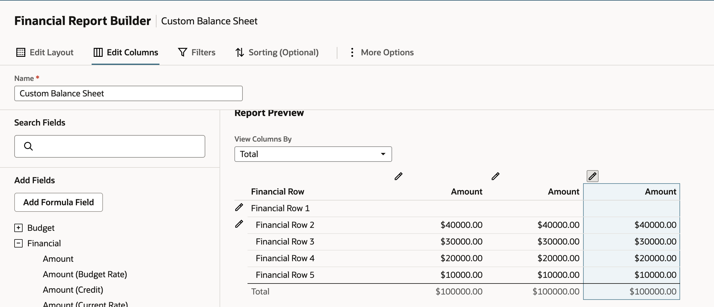Click the Financial Row 5 label
The height and width of the screenshot is (307, 714).
pyautogui.click(x=285, y=275)
